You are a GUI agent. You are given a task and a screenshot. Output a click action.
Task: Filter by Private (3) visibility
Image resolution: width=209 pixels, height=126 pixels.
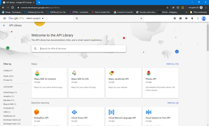point(8,80)
